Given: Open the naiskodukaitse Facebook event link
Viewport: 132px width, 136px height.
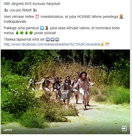Looking at the screenshot, I should click(52, 44).
